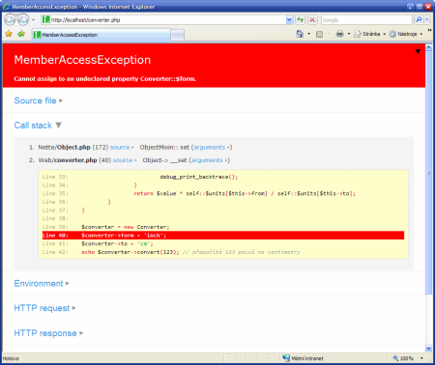This screenshot has height=365, width=435.
Task: Click Line 39 new Converter code
Action: [x=126, y=227]
